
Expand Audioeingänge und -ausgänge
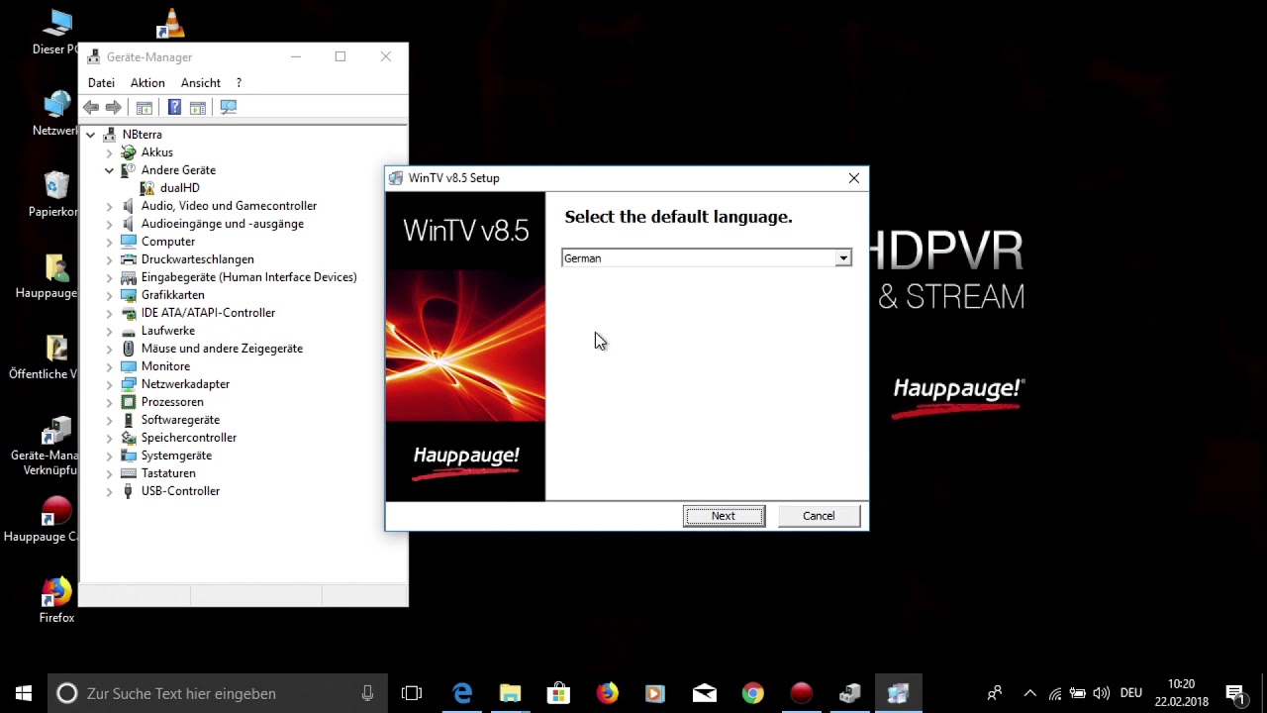point(110,224)
